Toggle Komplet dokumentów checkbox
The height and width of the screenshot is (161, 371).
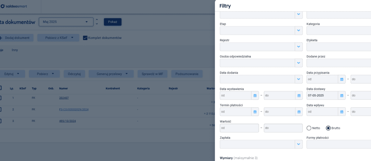[85, 38]
